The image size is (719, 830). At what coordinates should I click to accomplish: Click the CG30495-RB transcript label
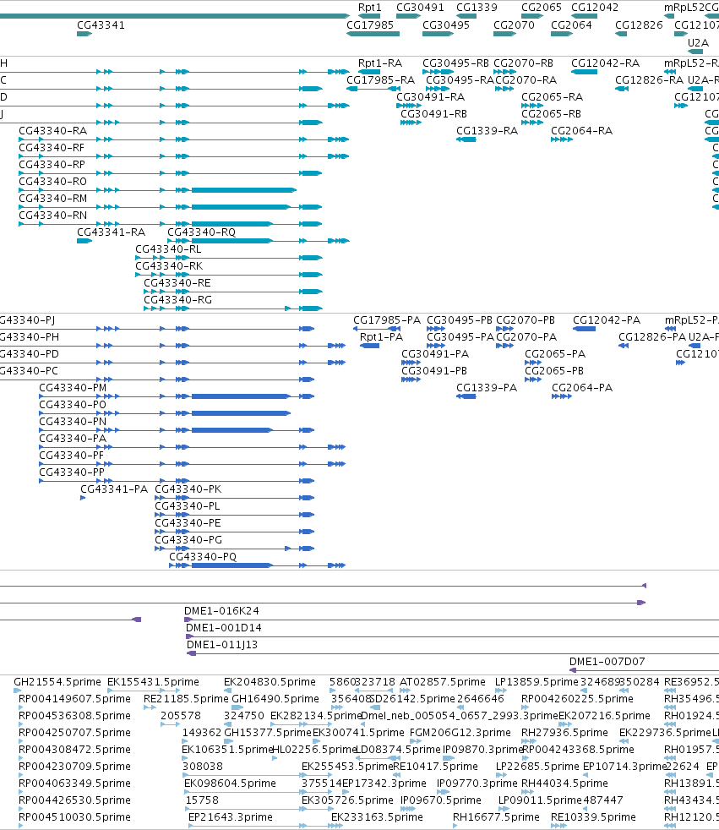click(x=455, y=63)
